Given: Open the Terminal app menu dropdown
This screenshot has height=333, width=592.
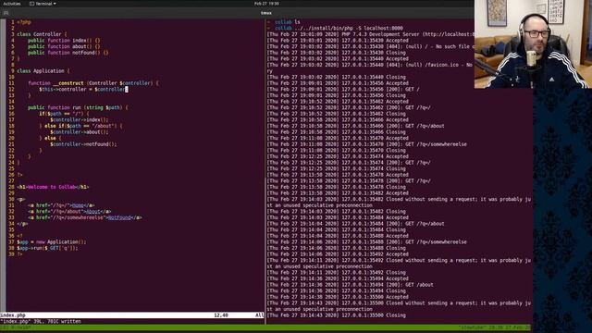Looking at the screenshot, I should [43, 4].
